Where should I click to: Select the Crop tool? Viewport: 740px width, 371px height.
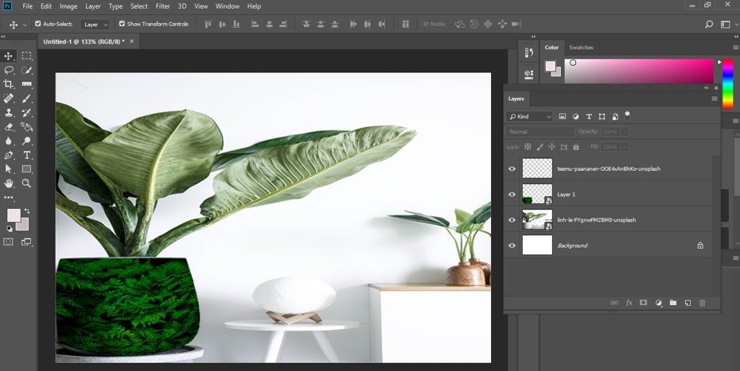(9, 84)
